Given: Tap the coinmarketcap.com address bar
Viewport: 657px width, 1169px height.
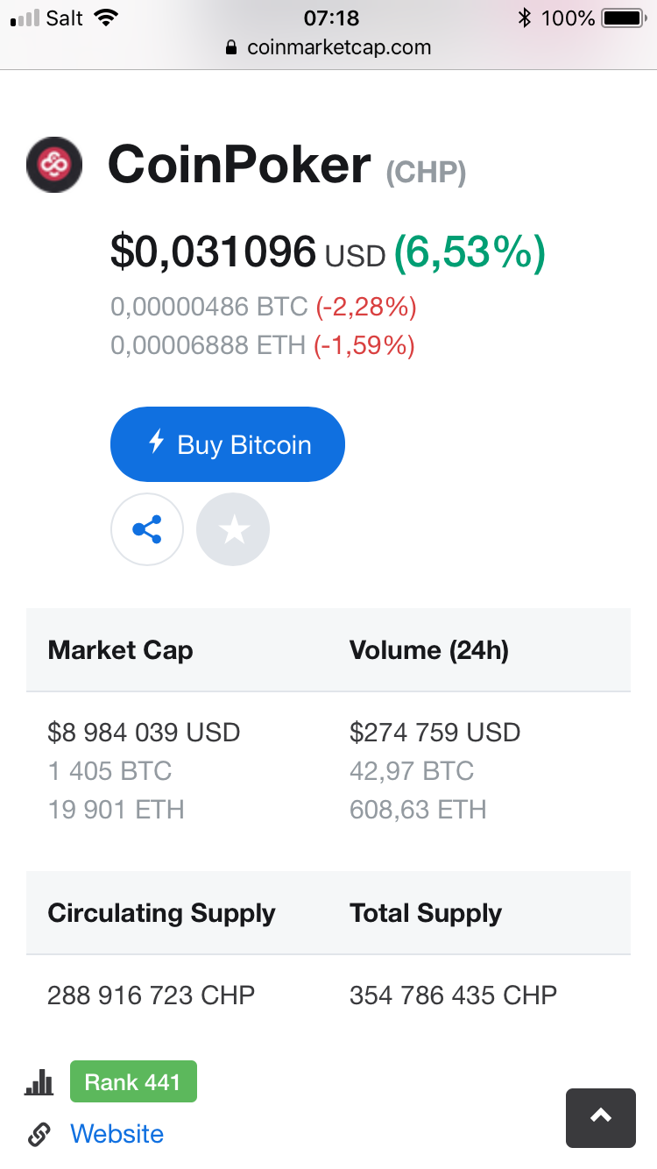Looking at the screenshot, I should pyautogui.click(x=328, y=47).
